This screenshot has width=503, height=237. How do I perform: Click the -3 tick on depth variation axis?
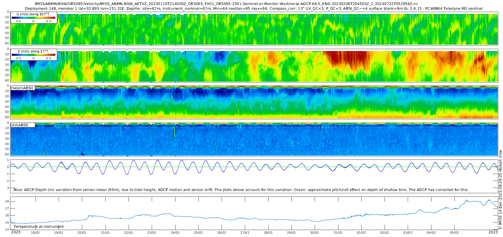point(8,188)
